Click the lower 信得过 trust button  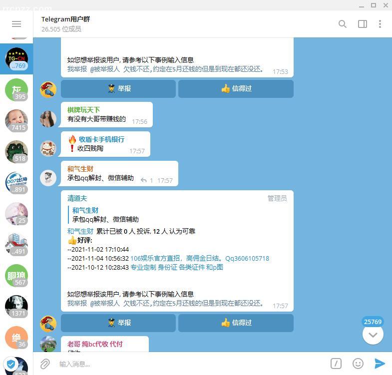point(236,323)
